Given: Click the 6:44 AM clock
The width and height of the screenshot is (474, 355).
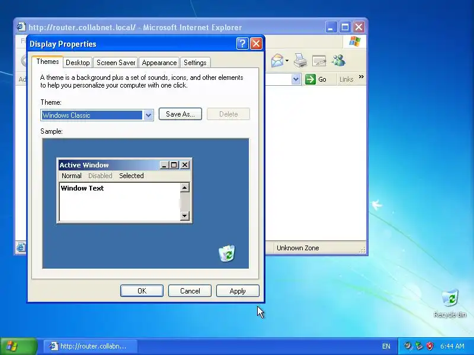Looking at the screenshot, I should point(452,346).
